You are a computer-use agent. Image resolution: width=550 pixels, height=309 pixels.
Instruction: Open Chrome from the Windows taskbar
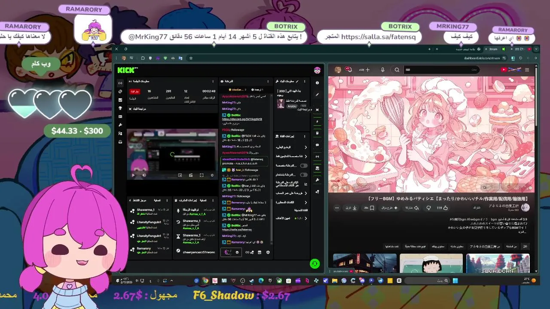coord(206,281)
